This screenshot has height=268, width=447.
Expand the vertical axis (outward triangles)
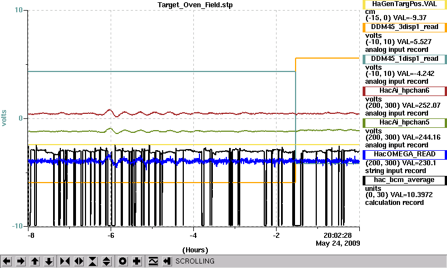[107, 261]
